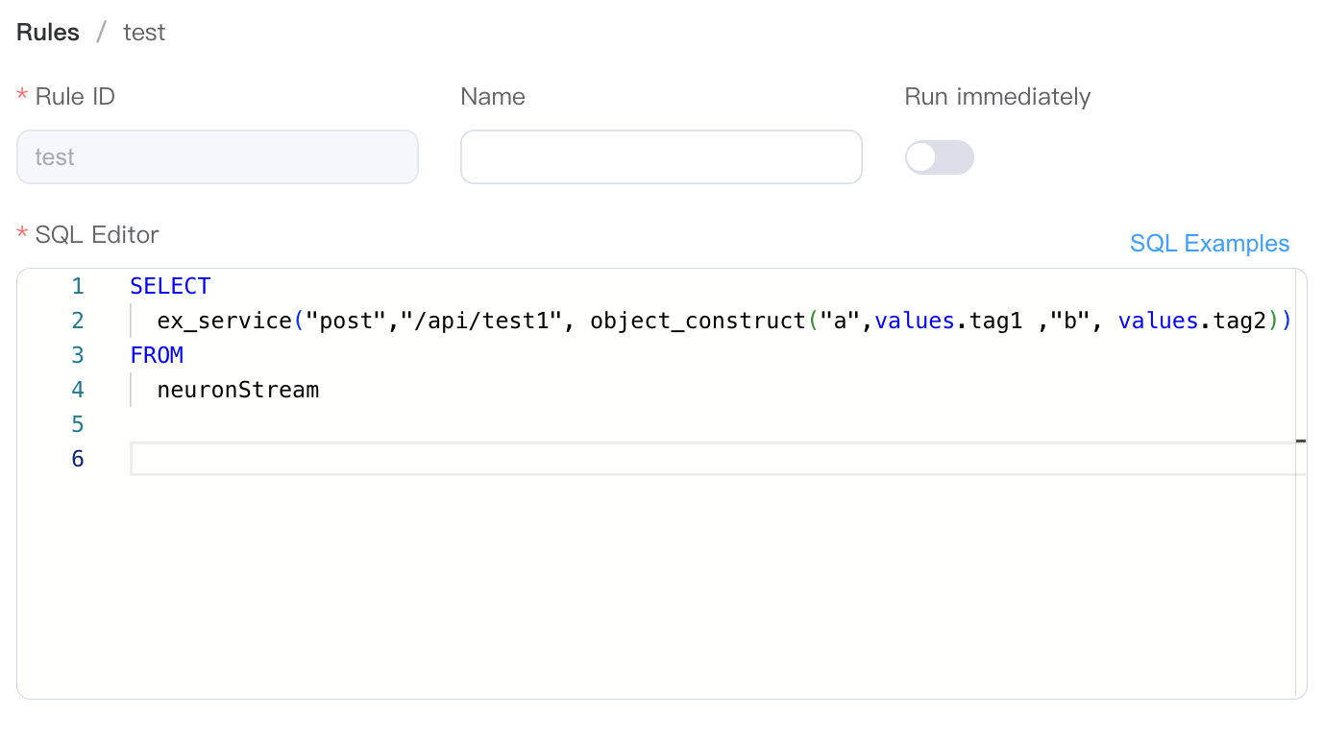Screen dimensions: 1324x739
Task: Open the SQL Examples link
Action: (x=1209, y=244)
